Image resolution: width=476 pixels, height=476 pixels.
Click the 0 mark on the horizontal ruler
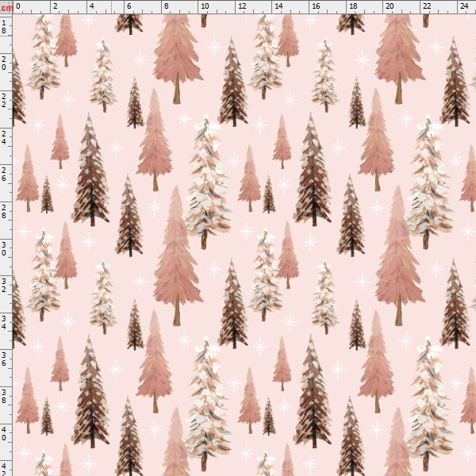(x=18, y=6)
